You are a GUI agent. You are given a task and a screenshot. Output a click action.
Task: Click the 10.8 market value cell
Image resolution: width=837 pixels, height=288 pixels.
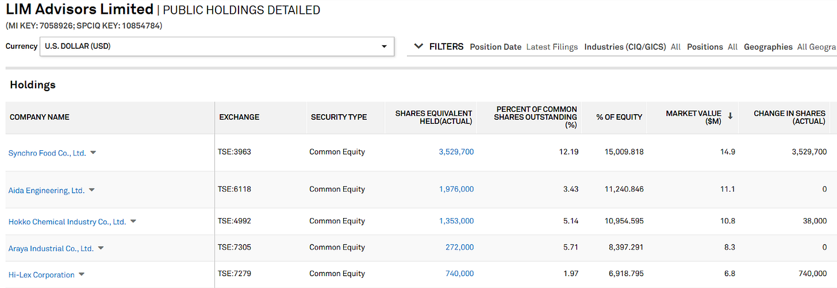pyautogui.click(x=727, y=221)
